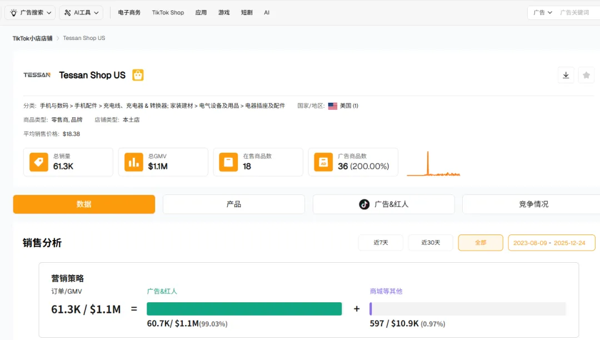Go to TikTok Shop in navigation

[x=168, y=12]
